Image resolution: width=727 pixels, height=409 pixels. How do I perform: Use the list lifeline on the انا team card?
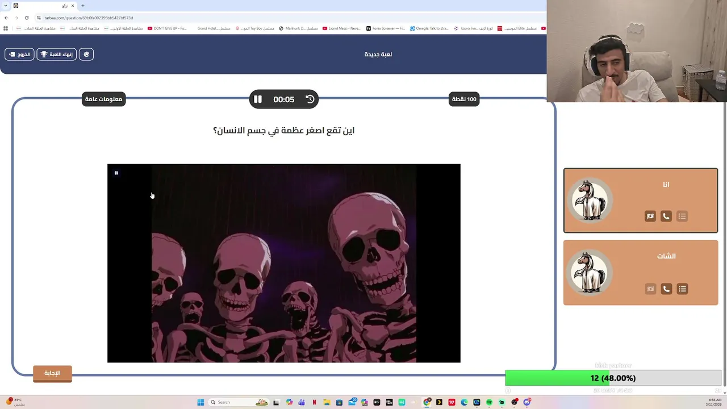pos(682,216)
